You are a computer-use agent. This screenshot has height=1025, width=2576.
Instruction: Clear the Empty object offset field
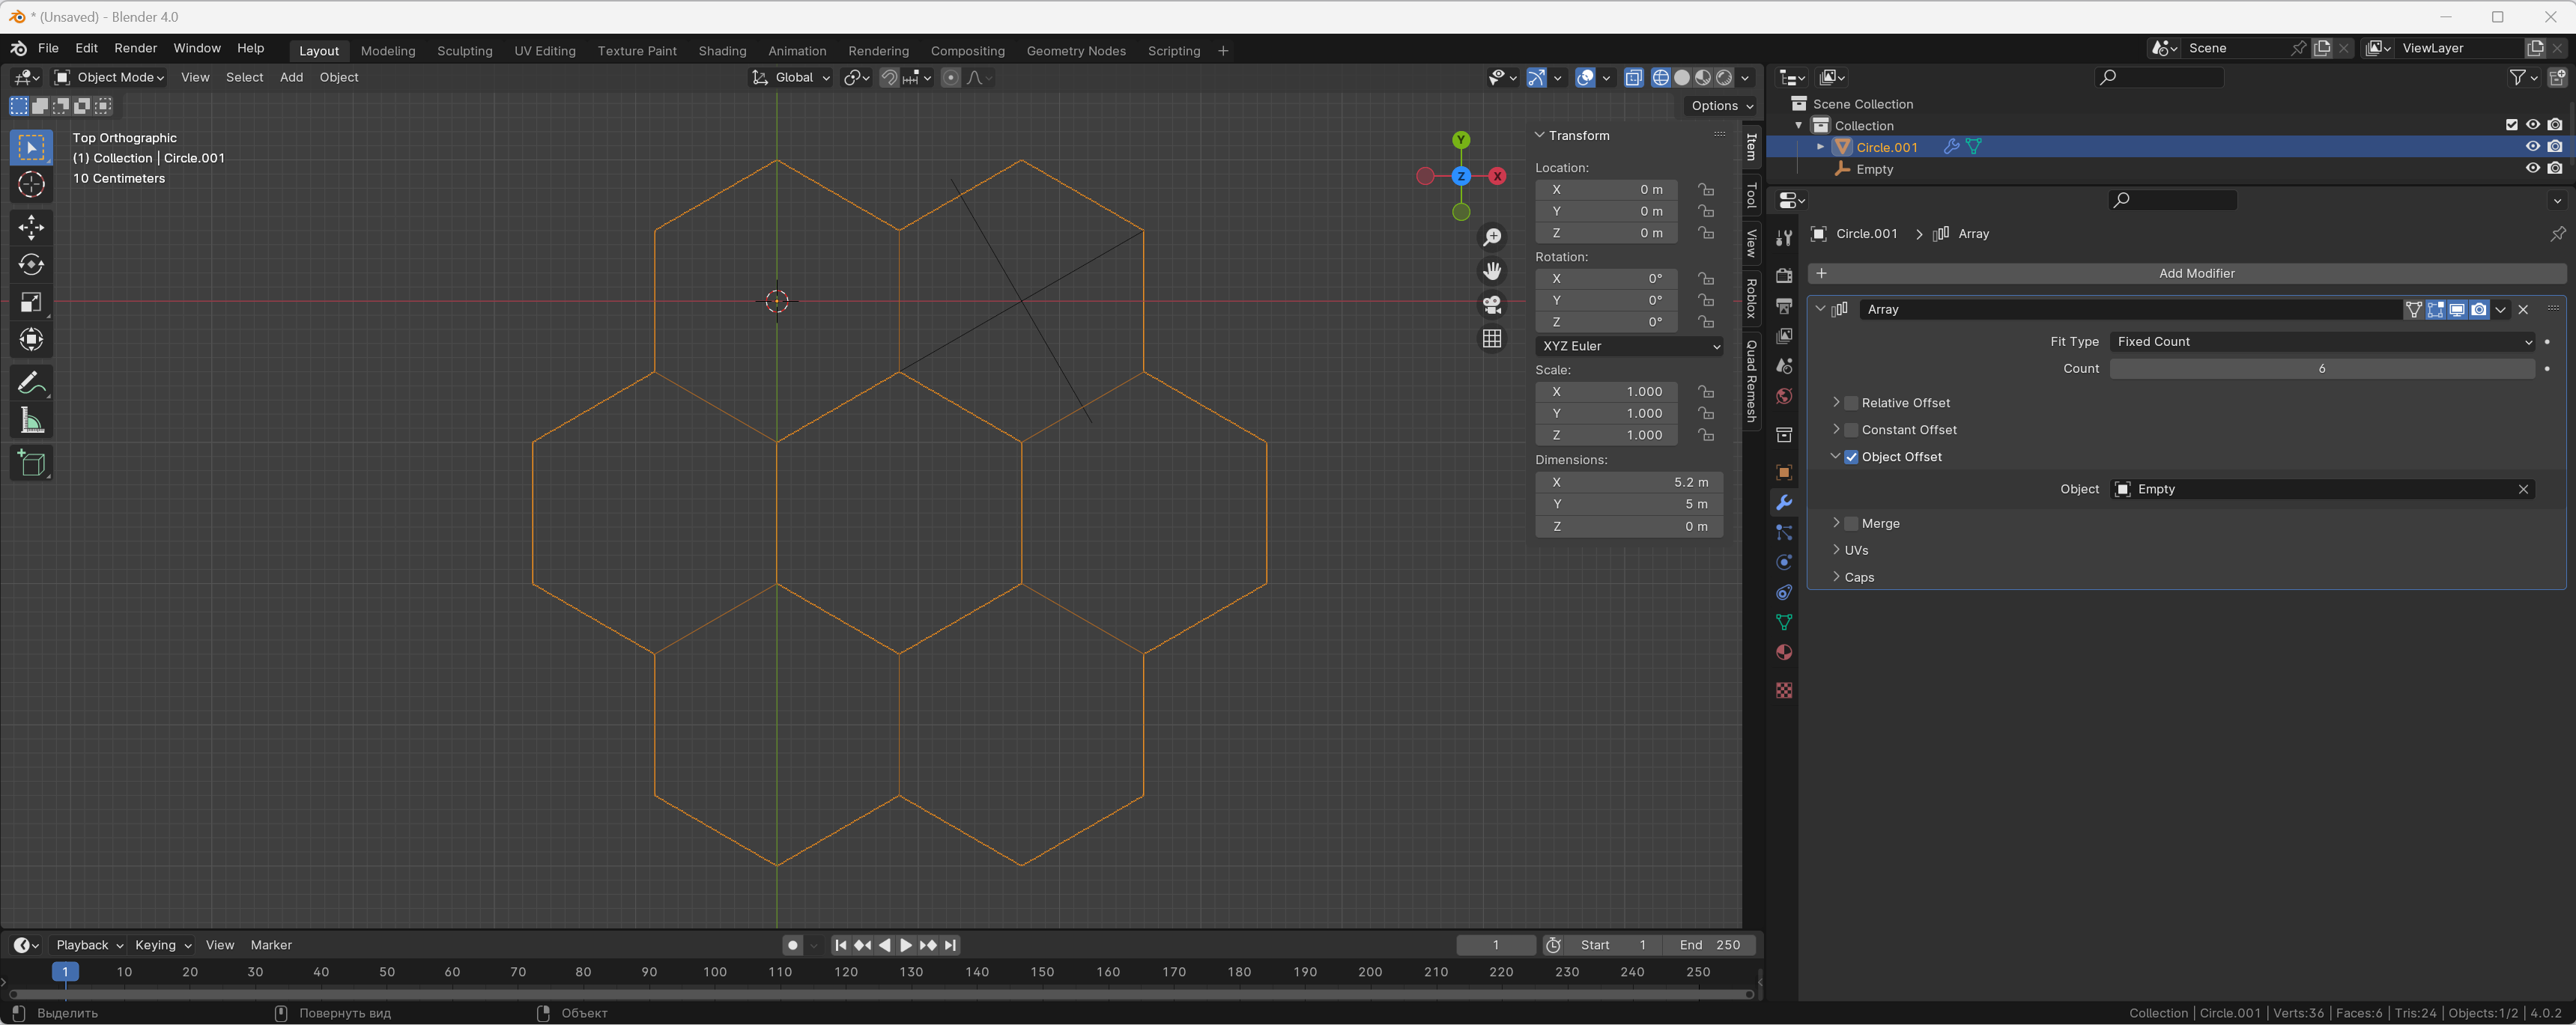[2523, 489]
